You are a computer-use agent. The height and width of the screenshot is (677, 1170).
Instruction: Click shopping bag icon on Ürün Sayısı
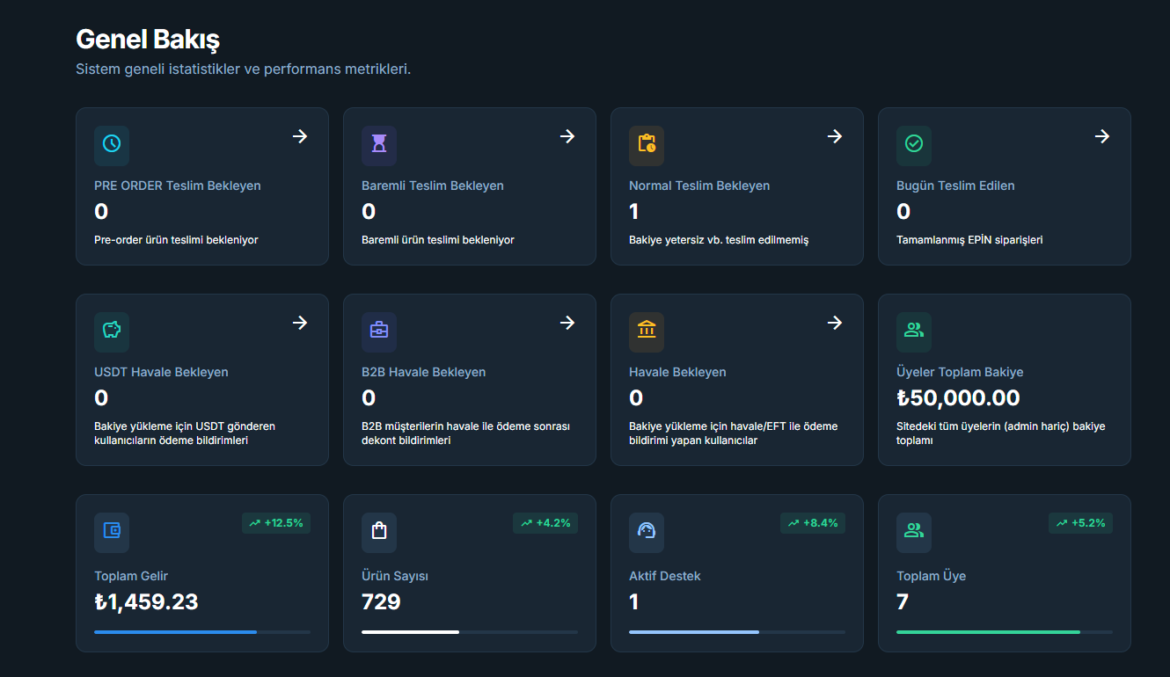pos(379,532)
